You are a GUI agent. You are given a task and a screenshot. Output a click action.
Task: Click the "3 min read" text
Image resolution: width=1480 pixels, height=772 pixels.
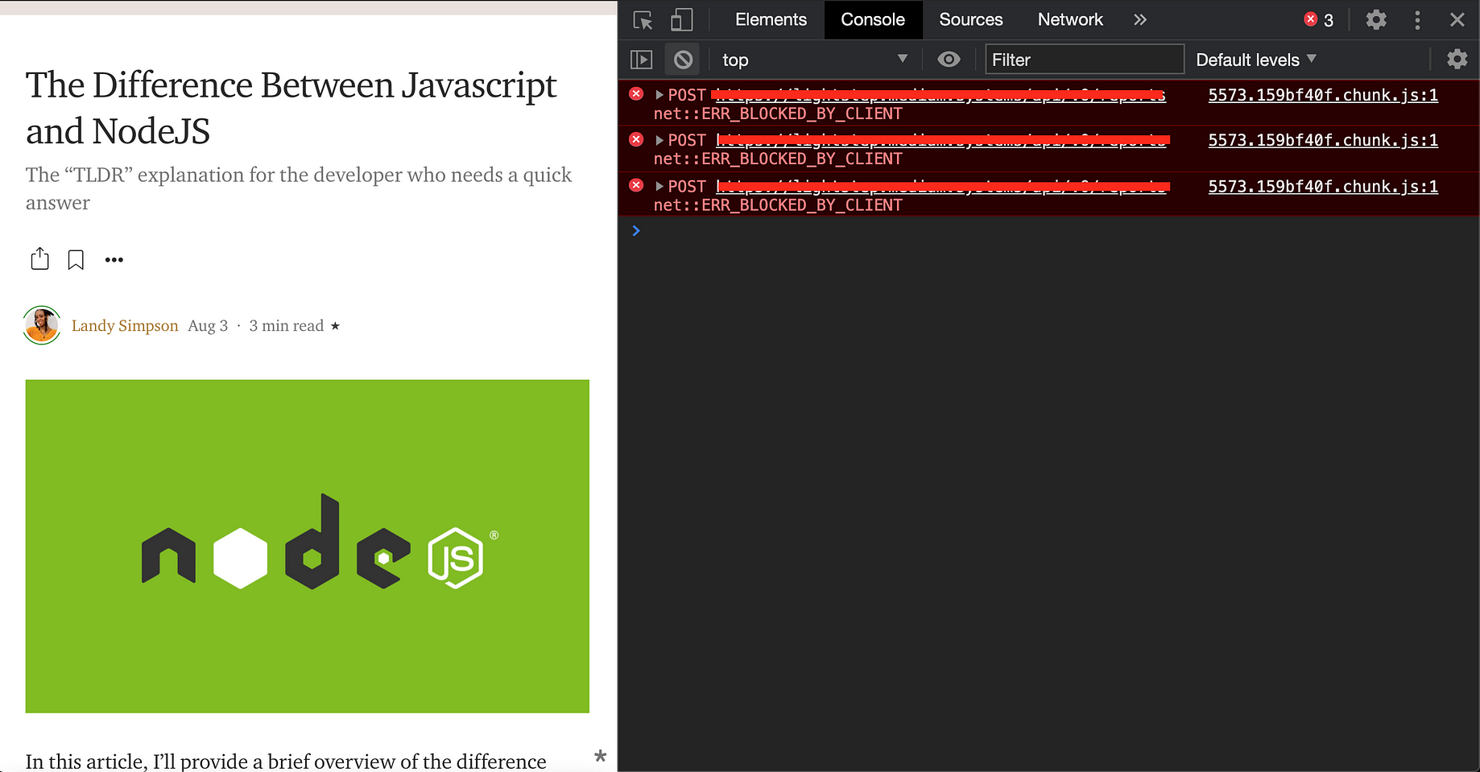click(x=286, y=325)
